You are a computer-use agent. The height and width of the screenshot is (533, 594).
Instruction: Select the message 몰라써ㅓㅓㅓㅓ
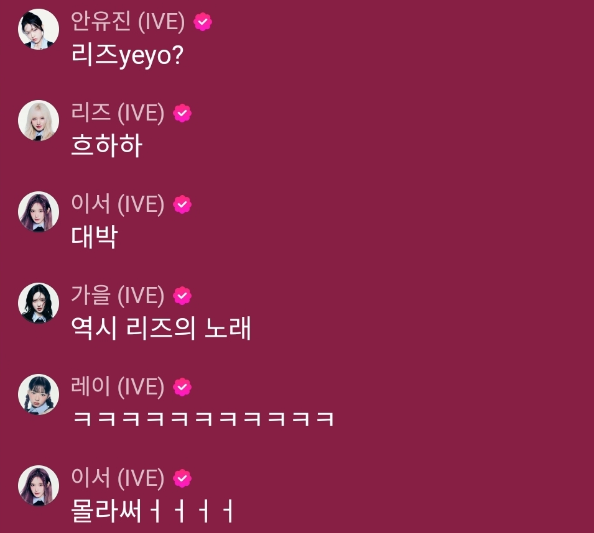click(152, 511)
